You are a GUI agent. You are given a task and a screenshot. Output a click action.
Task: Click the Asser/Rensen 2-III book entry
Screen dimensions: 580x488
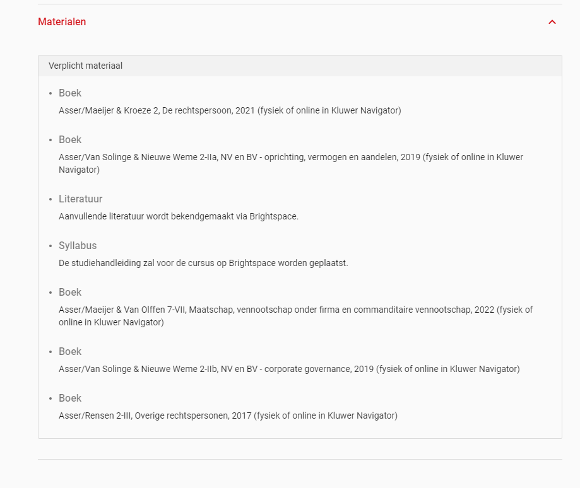228,415
